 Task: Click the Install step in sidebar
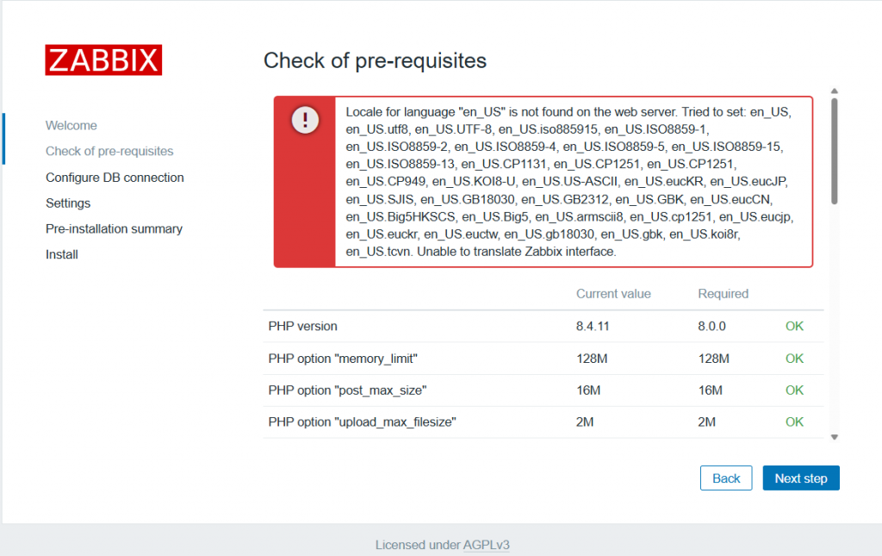coord(62,254)
